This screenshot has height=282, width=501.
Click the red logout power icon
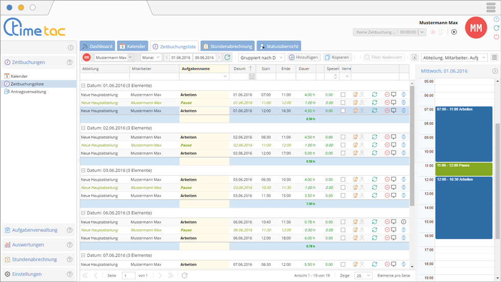point(496,37)
